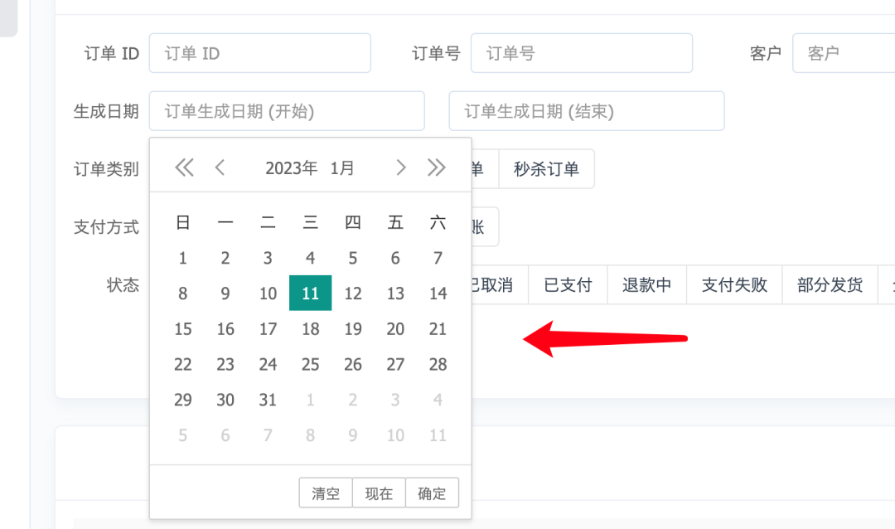Go to previous month in calendar
This screenshot has width=895, height=529.
(220, 168)
